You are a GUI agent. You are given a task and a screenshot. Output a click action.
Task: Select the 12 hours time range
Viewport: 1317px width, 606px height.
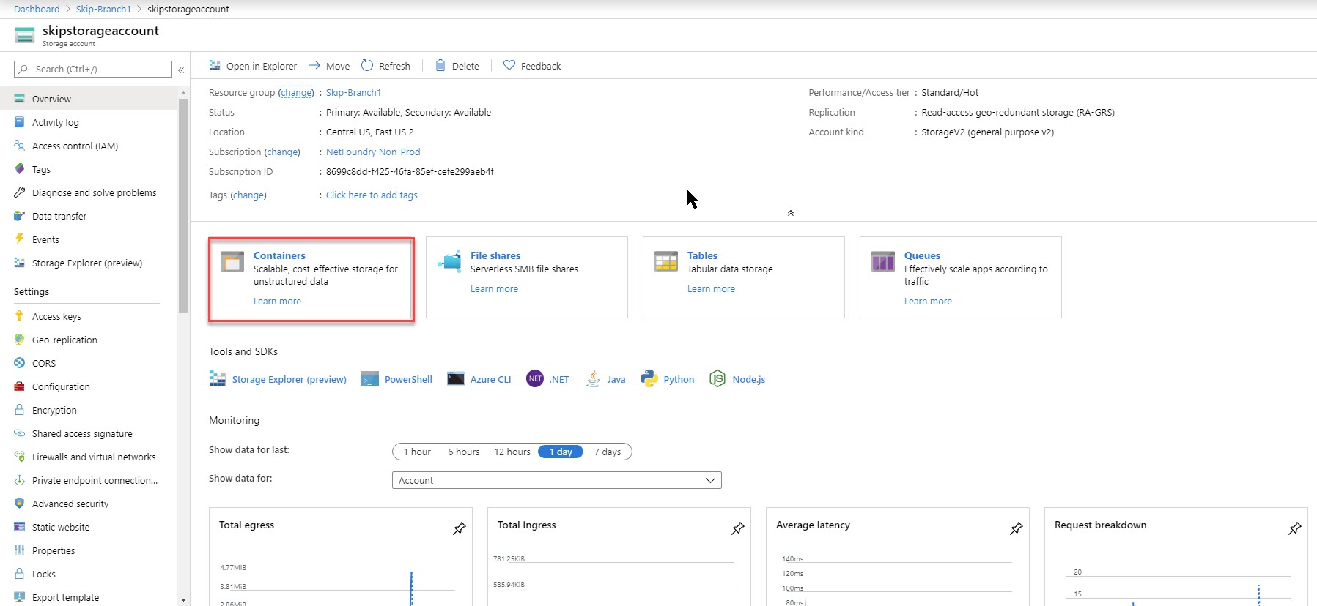pos(512,452)
